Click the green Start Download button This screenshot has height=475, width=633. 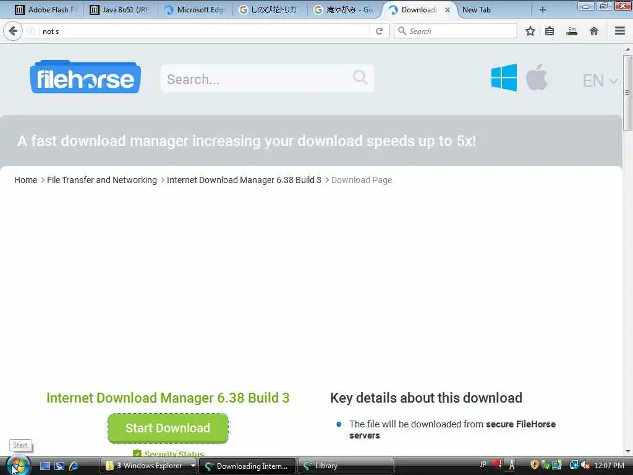point(168,428)
